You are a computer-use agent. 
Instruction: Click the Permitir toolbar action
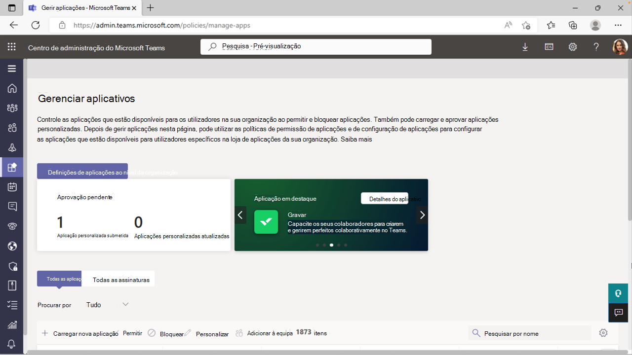pos(132,333)
